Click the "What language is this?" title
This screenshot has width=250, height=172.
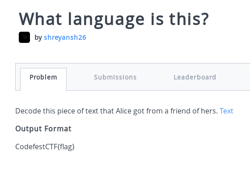click(x=114, y=19)
